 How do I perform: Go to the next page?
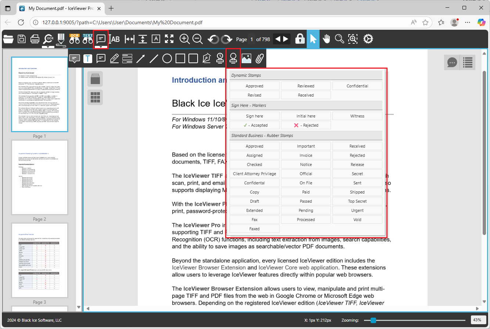pyautogui.click(x=286, y=39)
